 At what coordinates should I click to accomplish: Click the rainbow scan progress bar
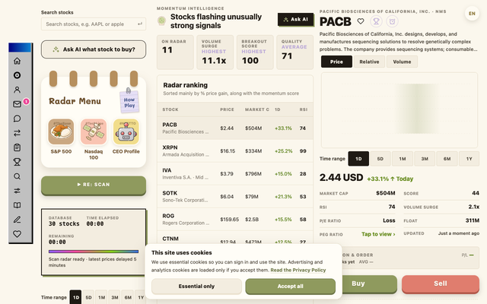pyautogui.click(x=94, y=252)
